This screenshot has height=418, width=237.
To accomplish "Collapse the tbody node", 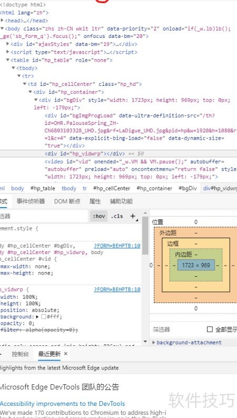I will click(14, 68).
